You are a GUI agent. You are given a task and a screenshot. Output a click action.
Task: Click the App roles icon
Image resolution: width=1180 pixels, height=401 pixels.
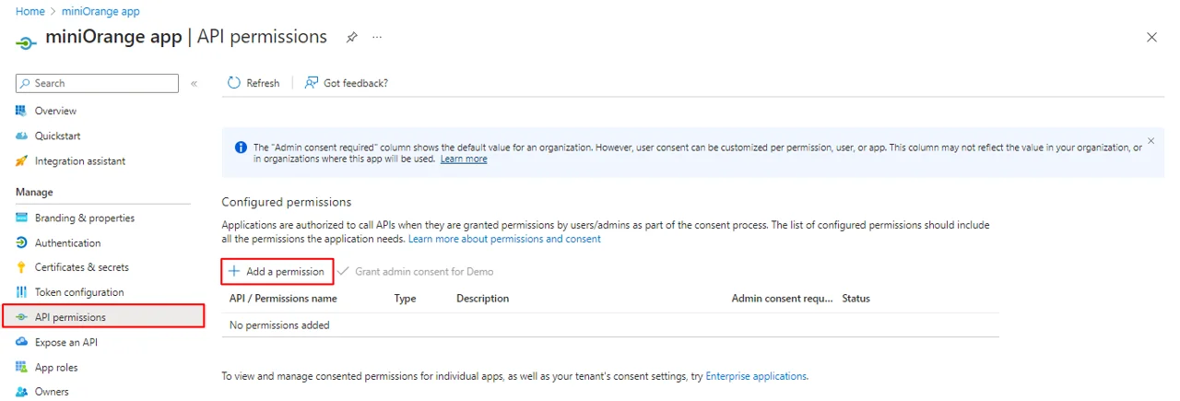22,367
